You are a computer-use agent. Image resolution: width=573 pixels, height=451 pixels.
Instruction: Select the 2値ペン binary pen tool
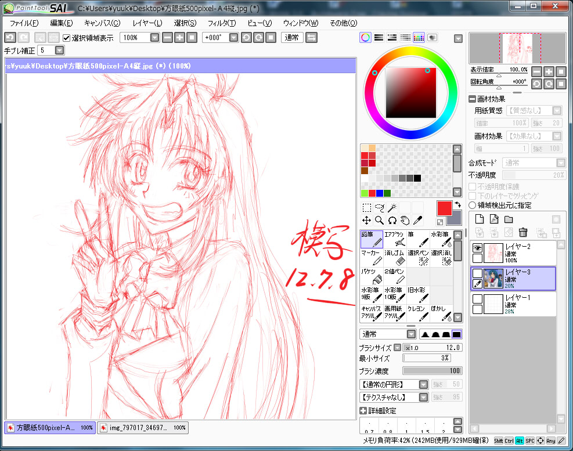[x=394, y=277]
